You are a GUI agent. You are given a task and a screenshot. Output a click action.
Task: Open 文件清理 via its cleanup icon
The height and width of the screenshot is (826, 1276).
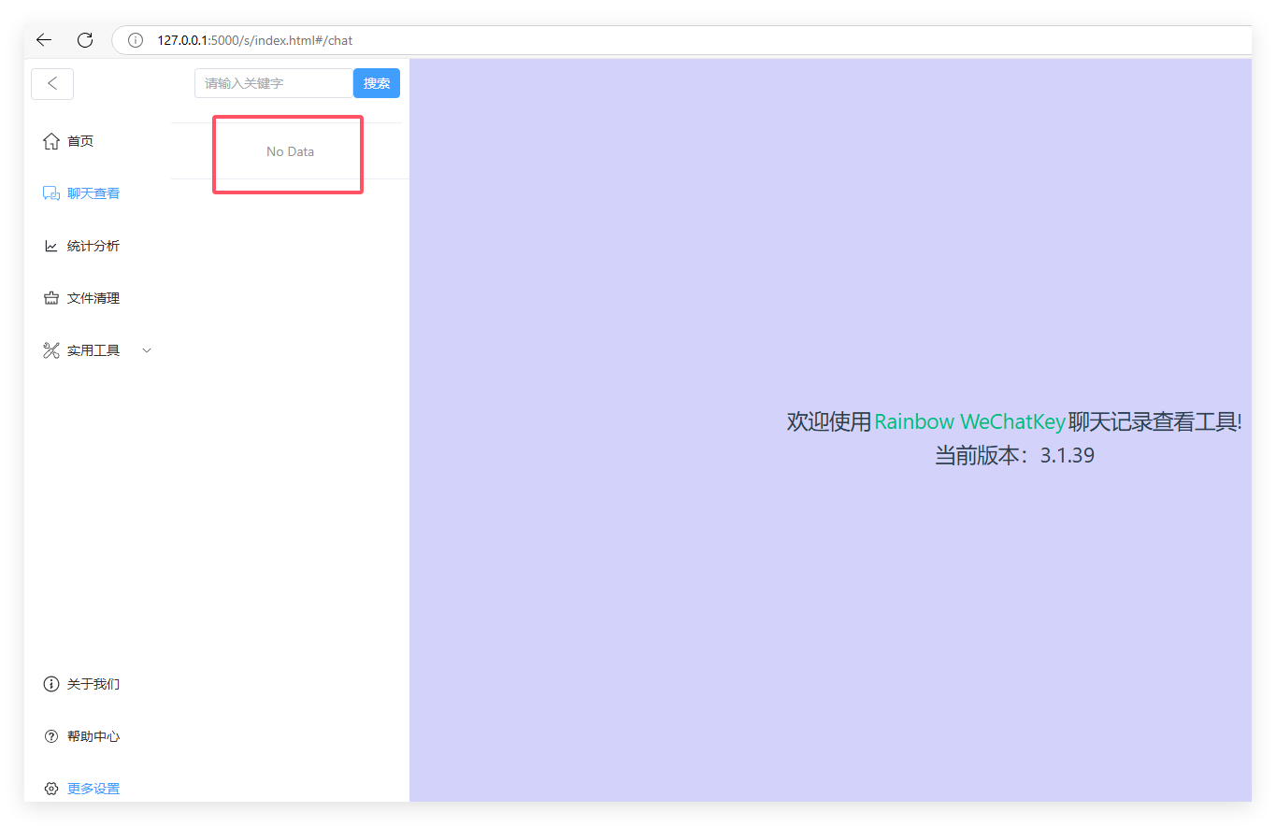tap(51, 298)
